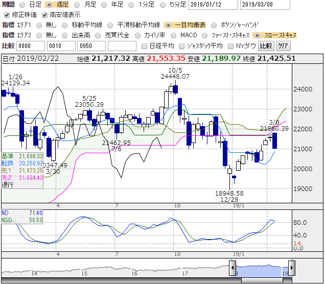Select ボリンジャーバンド Bollinger band indicator
The width and height of the screenshot is (325, 284).
[x=214, y=25]
